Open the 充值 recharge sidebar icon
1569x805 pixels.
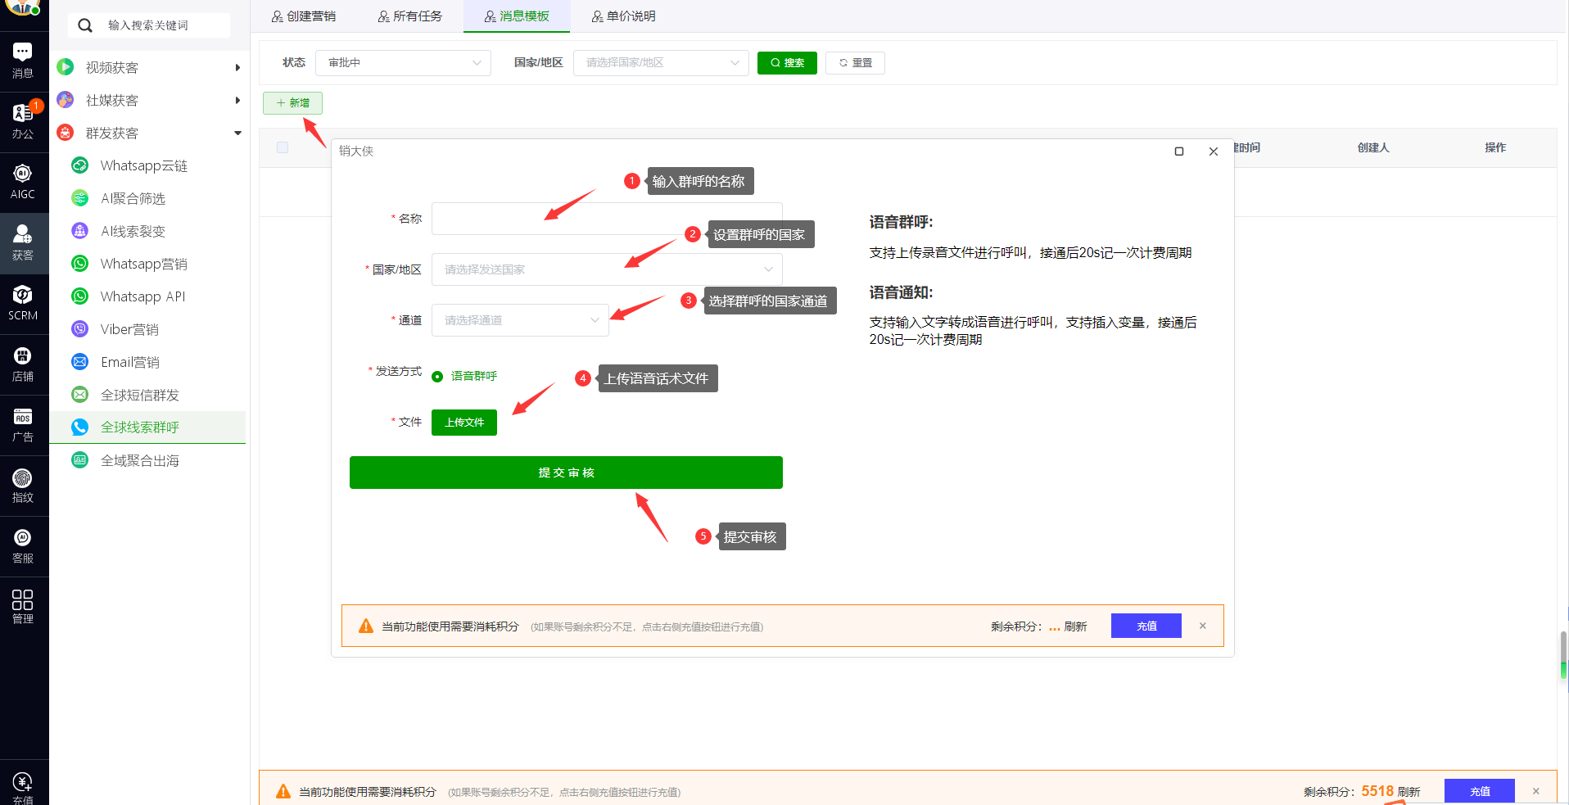point(23,788)
